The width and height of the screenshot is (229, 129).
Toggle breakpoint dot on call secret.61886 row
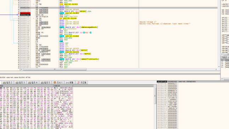[x=18, y=36]
